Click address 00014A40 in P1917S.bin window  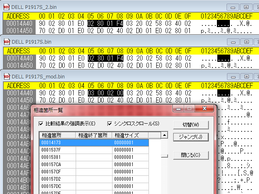[20, 58]
